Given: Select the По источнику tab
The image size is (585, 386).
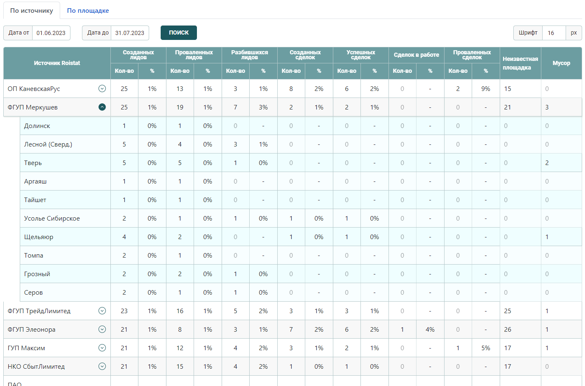Looking at the screenshot, I should click(32, 11).
